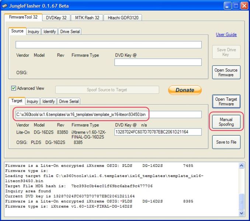This screenshot has width=250, height=221.
Task: Click the last 'Firmware type is: iXtreme' log line
Action: 69,206
